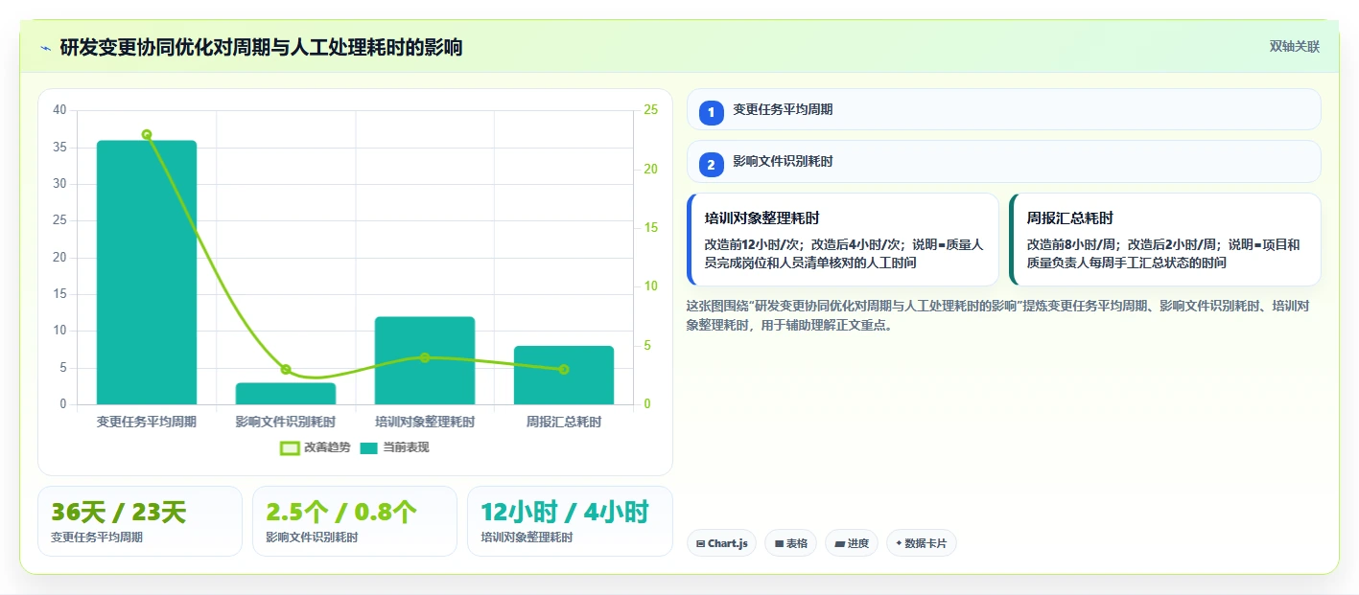Click the lightning icon beside the title
The width and height of the screenshot is (1359, 595).
click(45, 48)
